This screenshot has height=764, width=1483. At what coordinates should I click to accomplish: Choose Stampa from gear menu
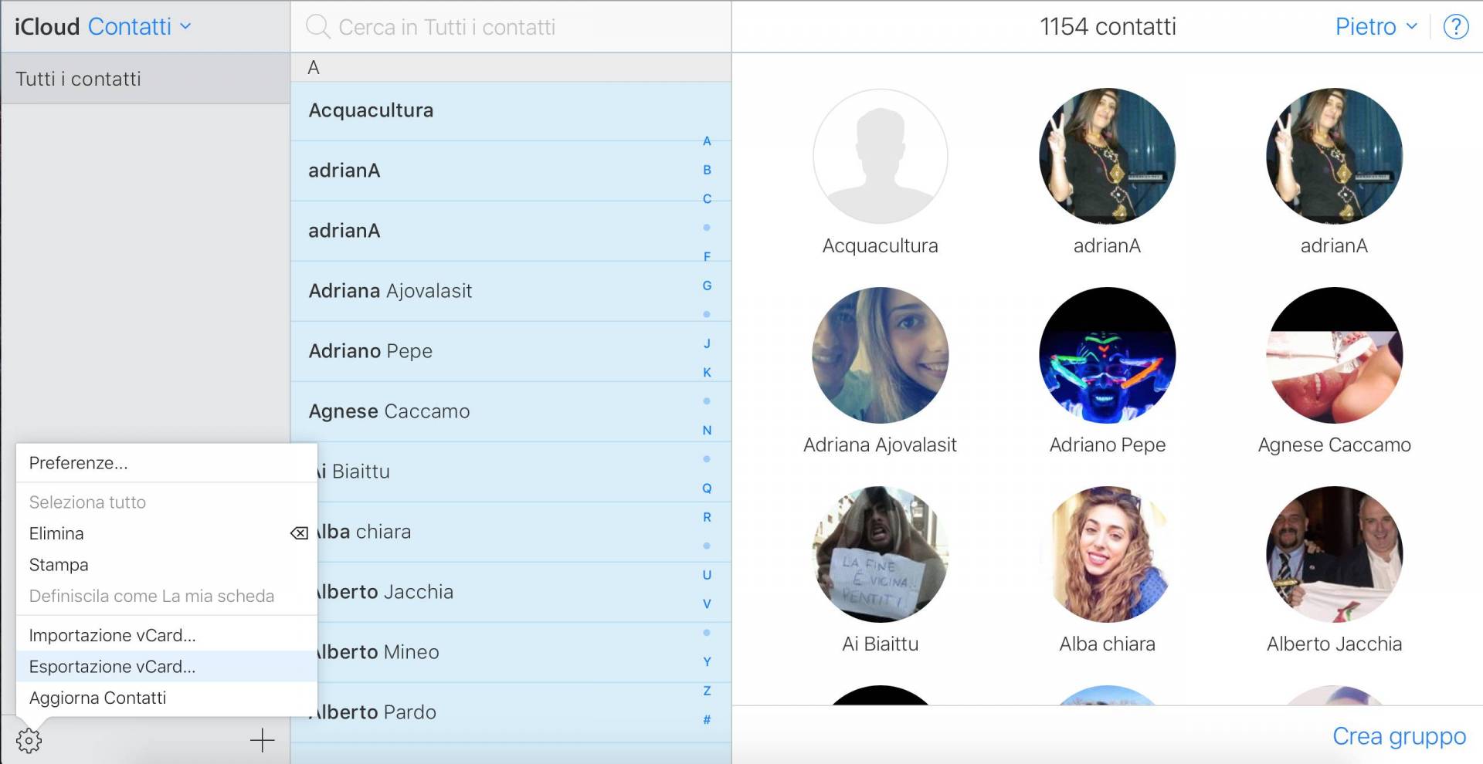coord(167,565)
